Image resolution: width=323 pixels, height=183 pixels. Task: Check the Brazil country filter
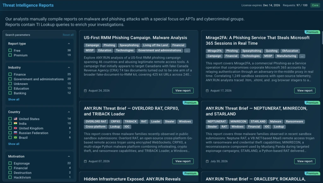click(10, 137)
